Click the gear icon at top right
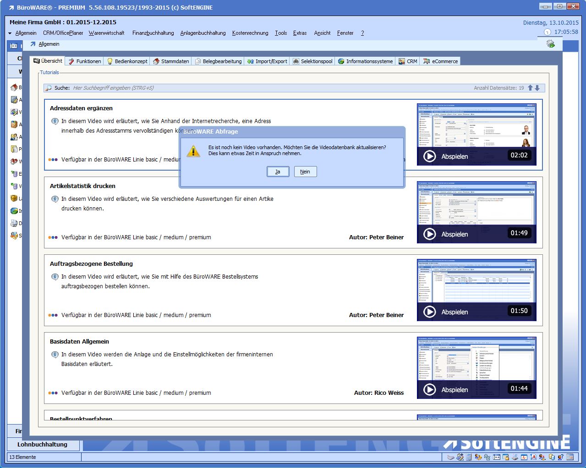This screenshot has height=468, width=586. [551, 44]
